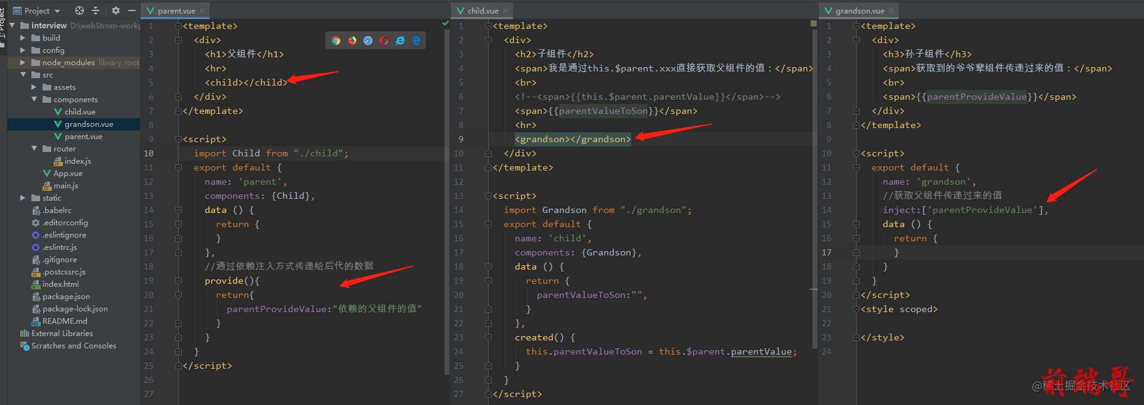Select package-lock.json in the project tree
The width and height of the screenshot is (1144, 405).
[x=75, y=308]
